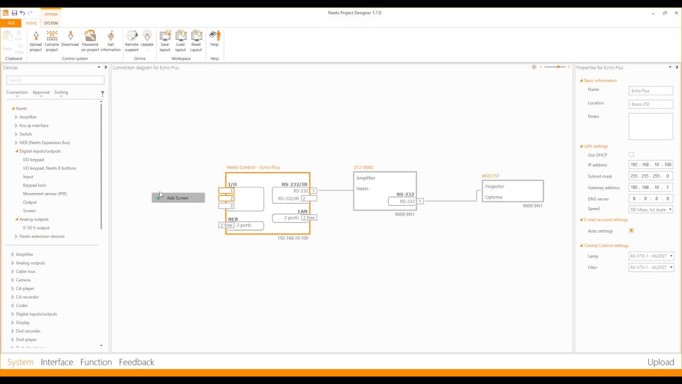Enable the Use DHCP checkbox
Screen dimensions: 682x384
click(631, 155)
